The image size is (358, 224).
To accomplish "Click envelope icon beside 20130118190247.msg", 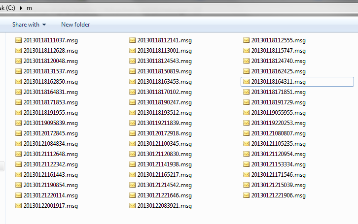I will [133, 102].
